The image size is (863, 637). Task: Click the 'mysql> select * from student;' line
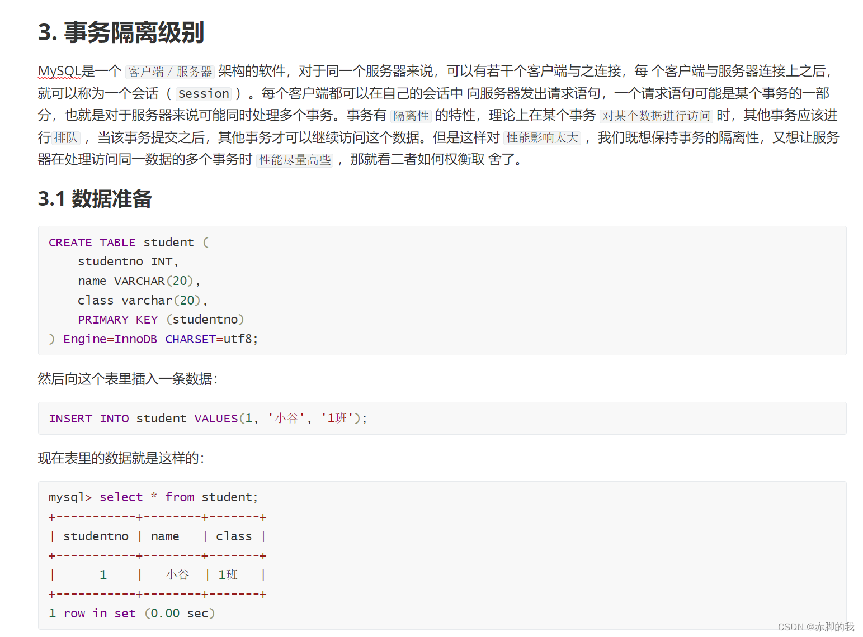point(153,497)
